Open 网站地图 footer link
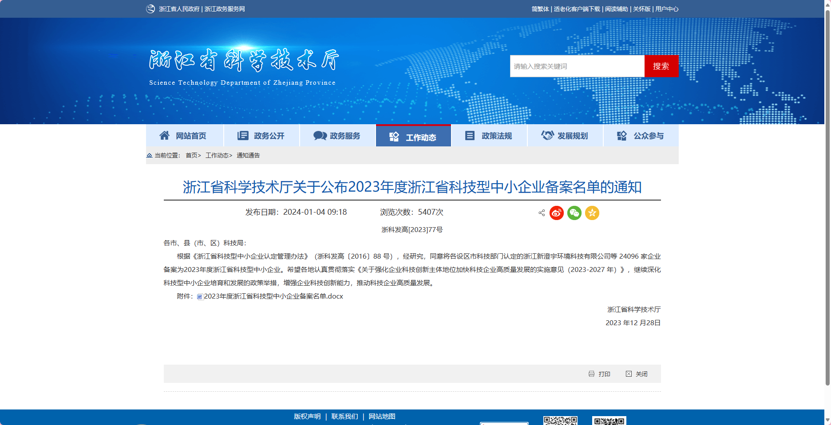831x425 pixels. click(x=382, y=416)
